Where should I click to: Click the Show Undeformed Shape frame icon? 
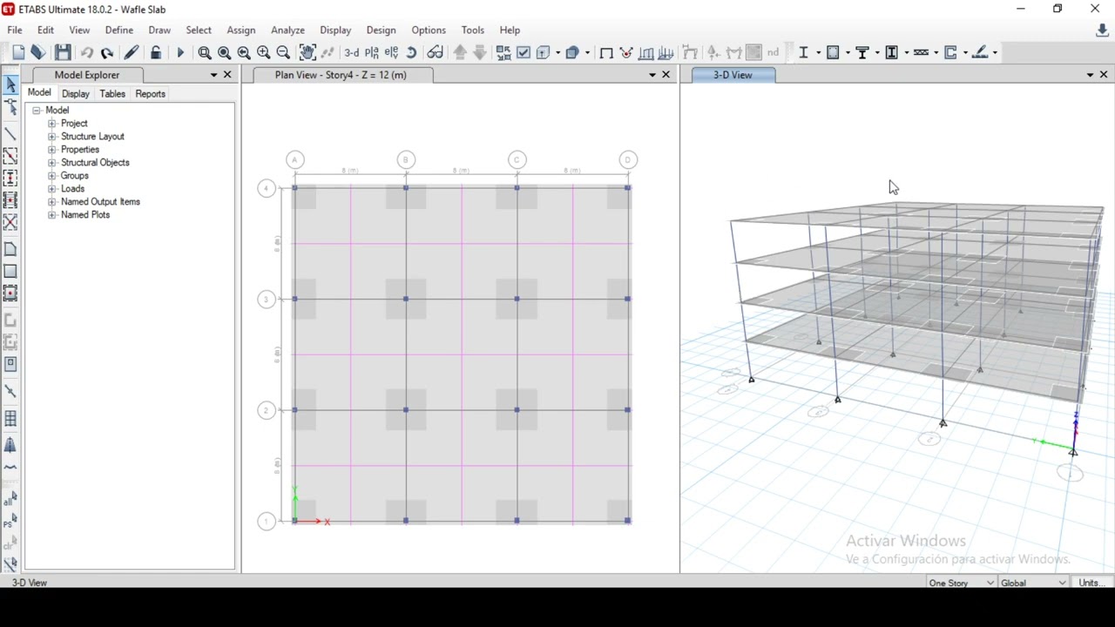tap(606, 52)
